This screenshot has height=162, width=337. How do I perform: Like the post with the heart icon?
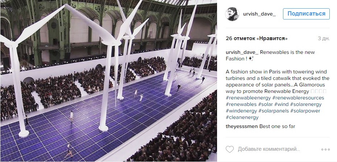tap(229, 149)
